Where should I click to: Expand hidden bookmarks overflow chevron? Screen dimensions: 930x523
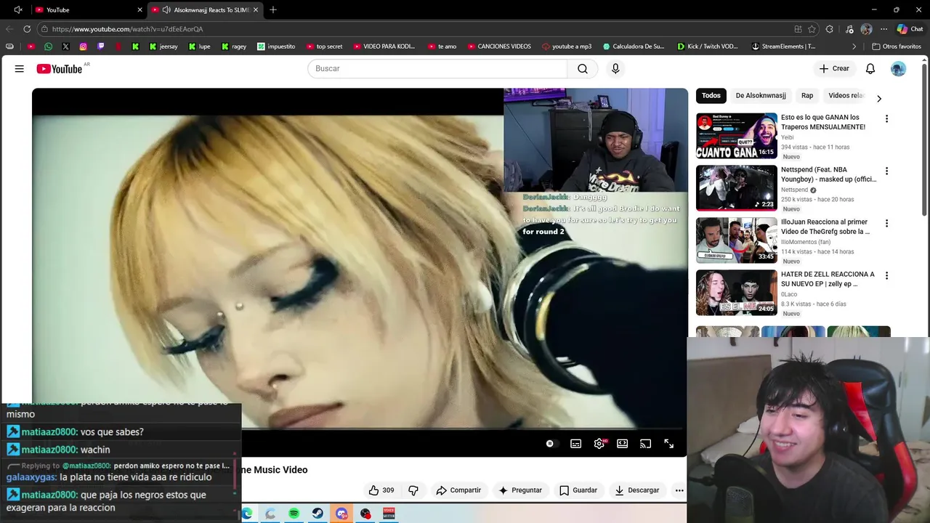pos(854,46)
